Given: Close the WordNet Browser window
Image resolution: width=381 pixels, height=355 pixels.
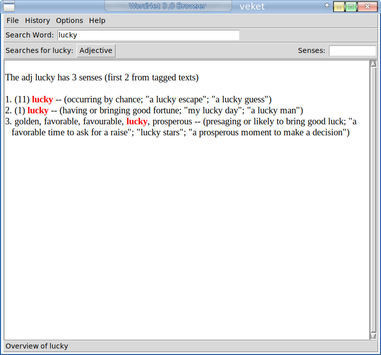Looking at the screenshot, I should [367, 6].
